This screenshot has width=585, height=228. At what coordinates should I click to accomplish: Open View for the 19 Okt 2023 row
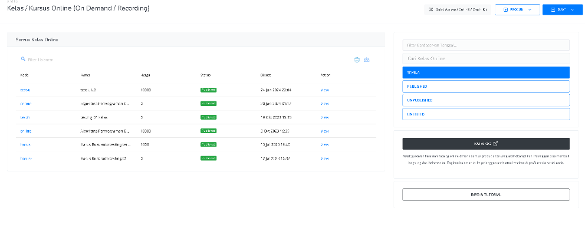[324, 117]
